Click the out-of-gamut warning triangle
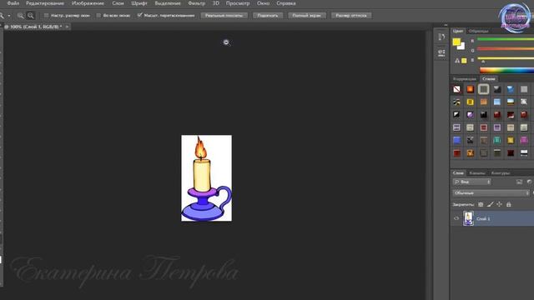This screenshot has height=300, width=534. [x=457, y=61]
